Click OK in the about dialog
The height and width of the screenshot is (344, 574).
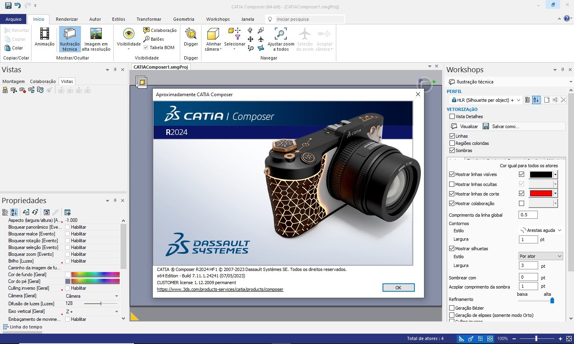click(x=398, y=288)
